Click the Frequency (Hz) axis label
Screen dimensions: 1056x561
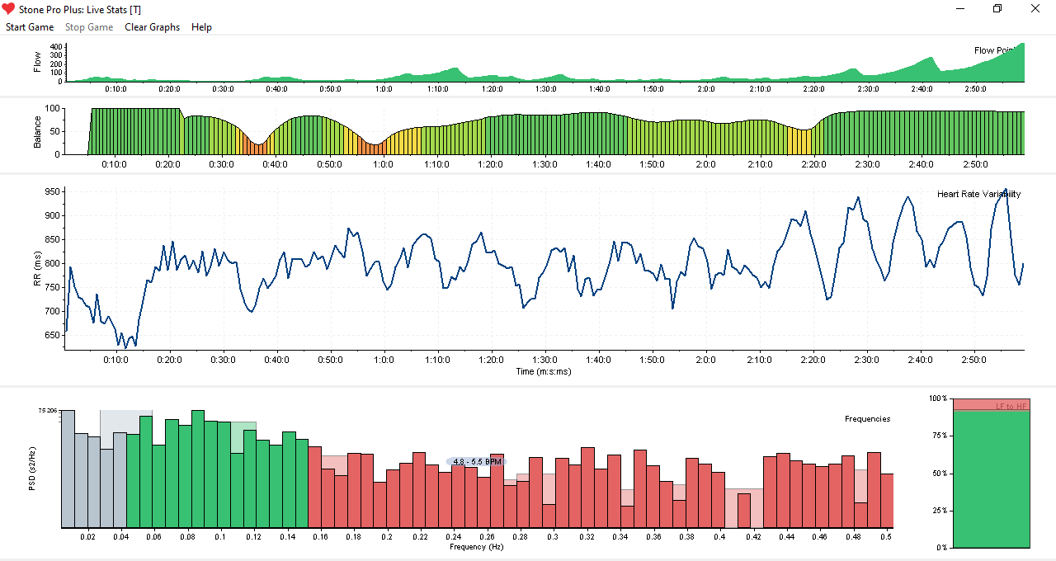475,546
